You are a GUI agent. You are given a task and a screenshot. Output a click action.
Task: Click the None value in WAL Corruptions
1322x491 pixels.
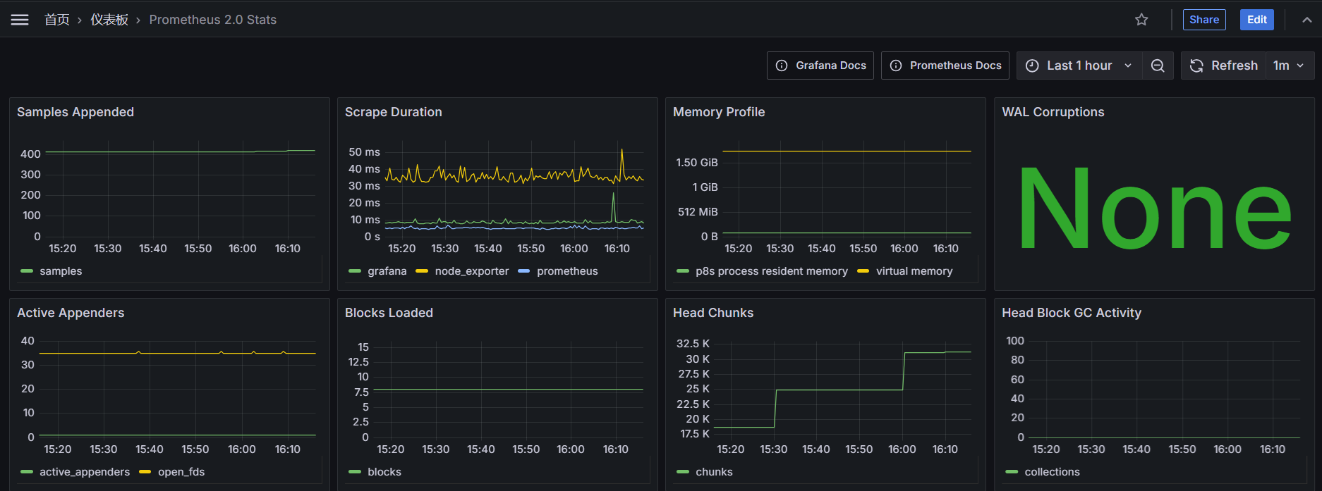coord(1154,209)
